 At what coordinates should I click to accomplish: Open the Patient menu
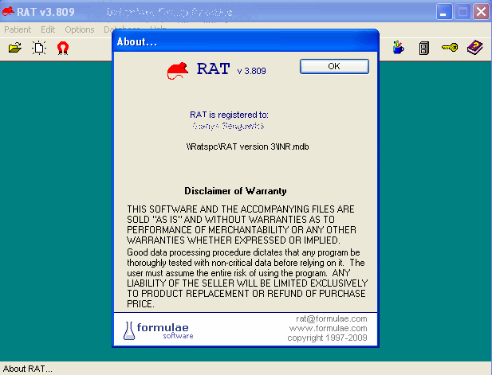[x=18, y=29]
